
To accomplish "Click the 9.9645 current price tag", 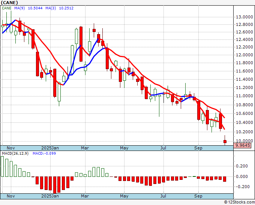I will pos(242,145).
